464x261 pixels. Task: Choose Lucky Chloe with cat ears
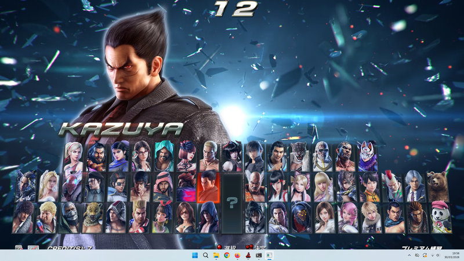[x=300, y=187]
